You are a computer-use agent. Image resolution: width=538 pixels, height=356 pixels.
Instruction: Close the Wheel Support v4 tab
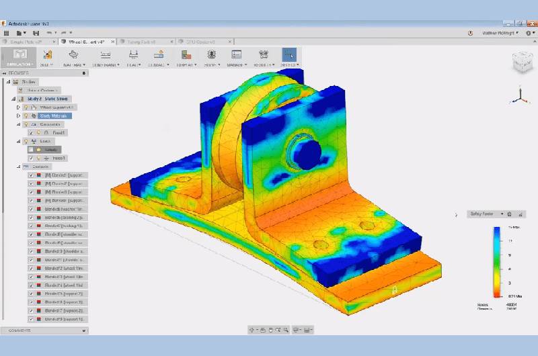click(112, 42)
